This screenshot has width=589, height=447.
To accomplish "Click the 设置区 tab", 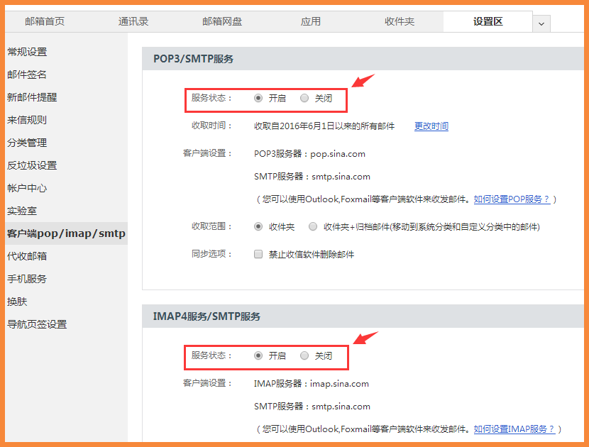I will pyautogui.click(x=488, y=21).
